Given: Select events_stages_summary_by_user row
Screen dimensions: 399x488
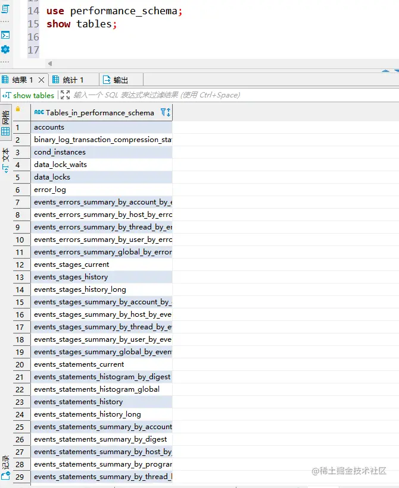Looking at the screenshot, I should point(101,339).
